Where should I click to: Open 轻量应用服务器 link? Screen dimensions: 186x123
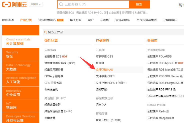point(54,70)
